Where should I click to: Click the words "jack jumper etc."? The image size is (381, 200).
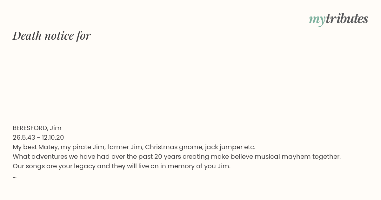[230, 147]
